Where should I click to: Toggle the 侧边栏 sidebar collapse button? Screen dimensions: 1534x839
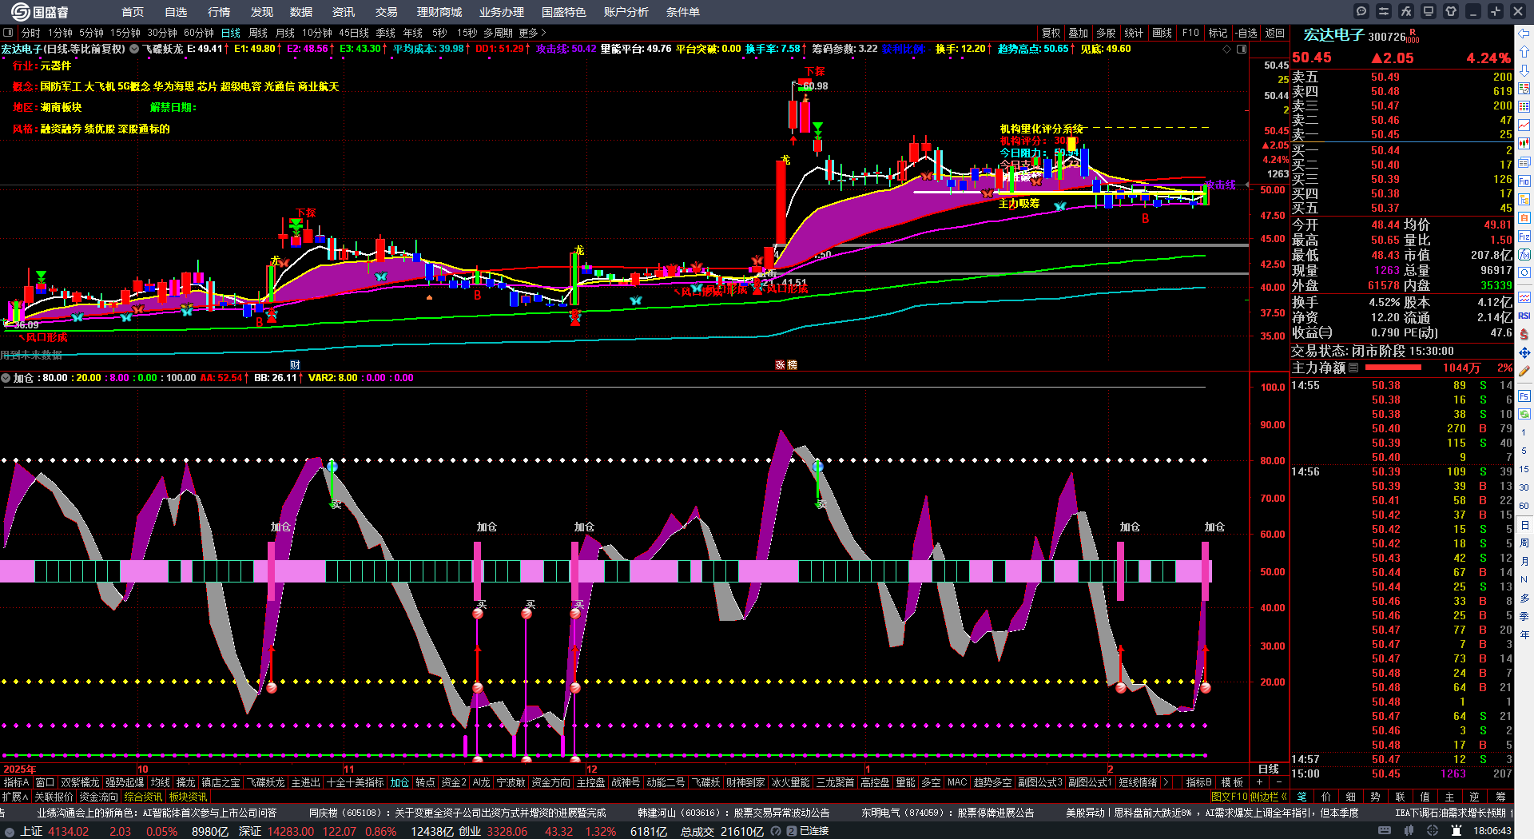1269,797
